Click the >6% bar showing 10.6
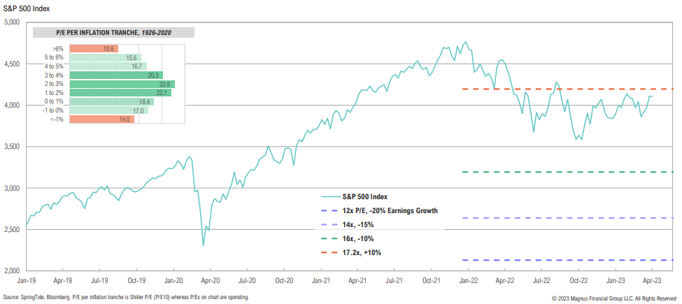The width and height of the screenshot is (682, 304). (94, 48)
